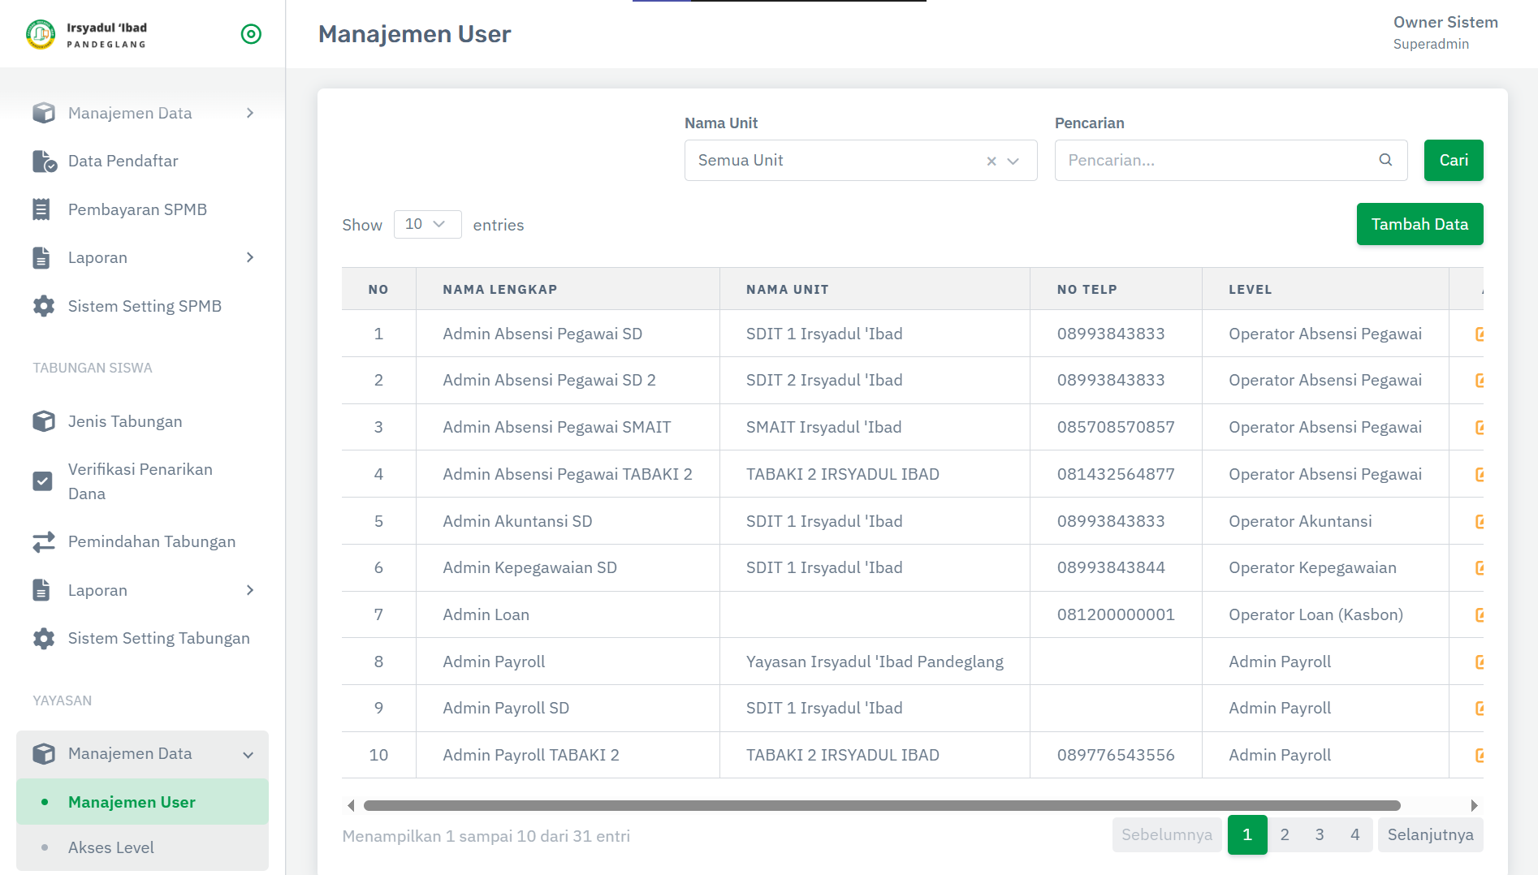The image size is (1538, 875).
Task: Edit row Admin Payroll SD
Action: (1479, 708)
